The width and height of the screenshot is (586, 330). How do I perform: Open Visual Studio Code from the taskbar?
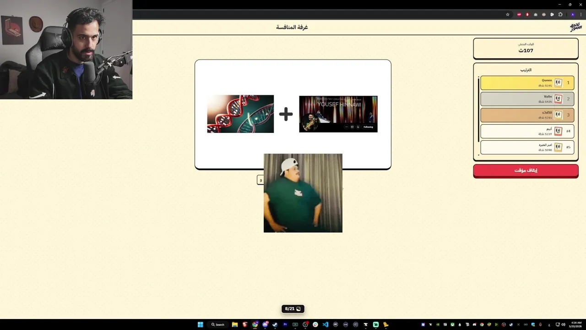(326, 324)
